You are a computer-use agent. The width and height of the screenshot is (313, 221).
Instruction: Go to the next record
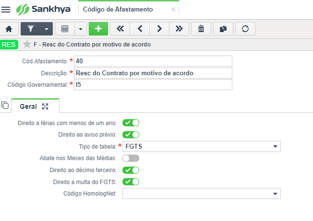pyautogui.click(x=159, y=29)
